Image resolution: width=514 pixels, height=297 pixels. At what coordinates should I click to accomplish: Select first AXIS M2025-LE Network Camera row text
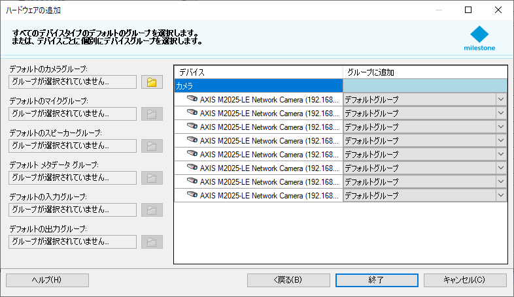click(x=269, y=99)
